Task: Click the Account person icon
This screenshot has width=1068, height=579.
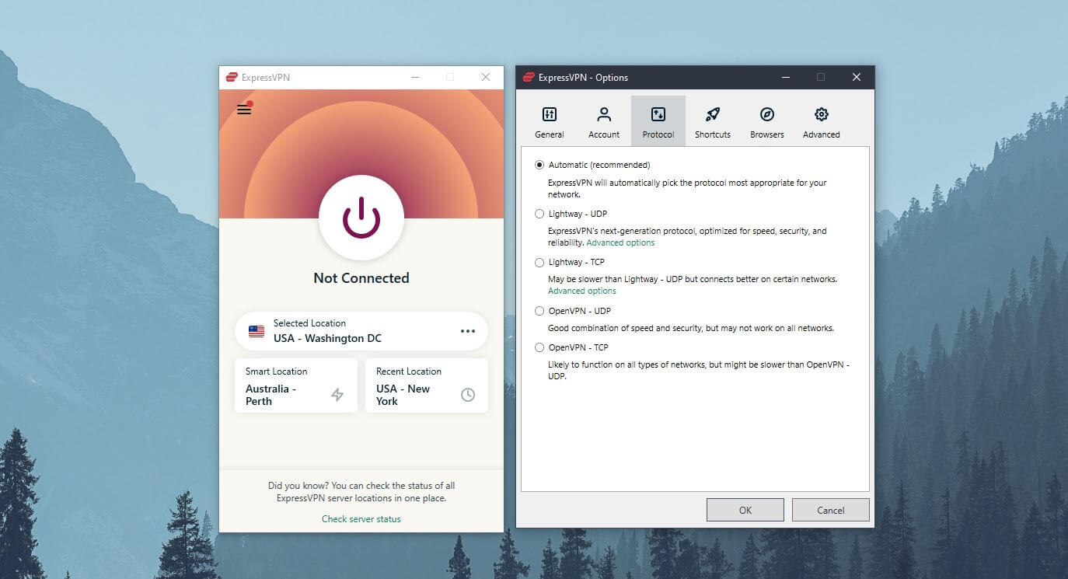Action: [x=604, y=114]
